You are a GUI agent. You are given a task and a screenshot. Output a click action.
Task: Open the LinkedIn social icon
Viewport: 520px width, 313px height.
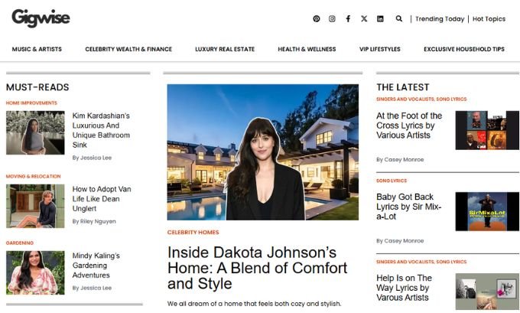click(380, 18)
